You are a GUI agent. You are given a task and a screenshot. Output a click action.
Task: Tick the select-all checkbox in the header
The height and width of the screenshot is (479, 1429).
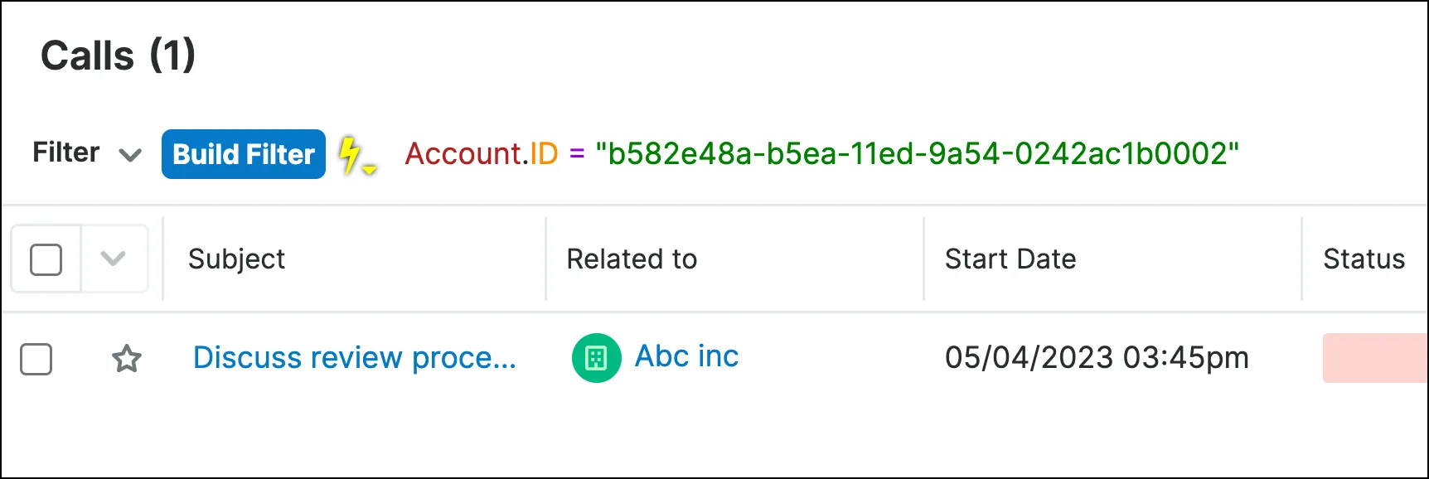(46, 259)
